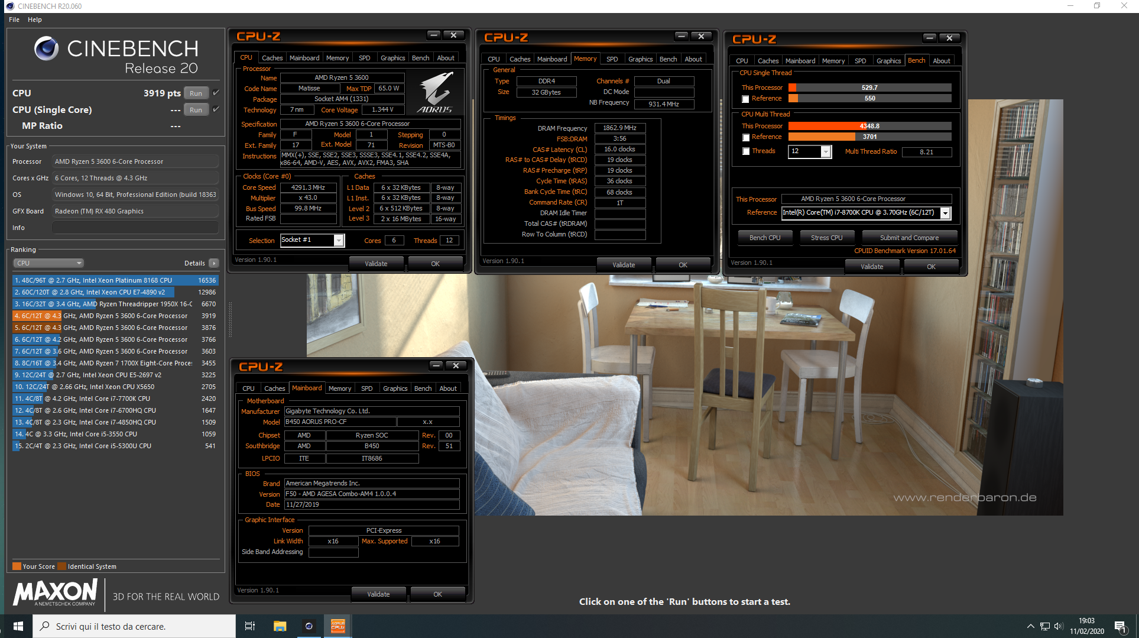
Task: Validate in the Memory CPU-Z window
Action: click(624, 265)
